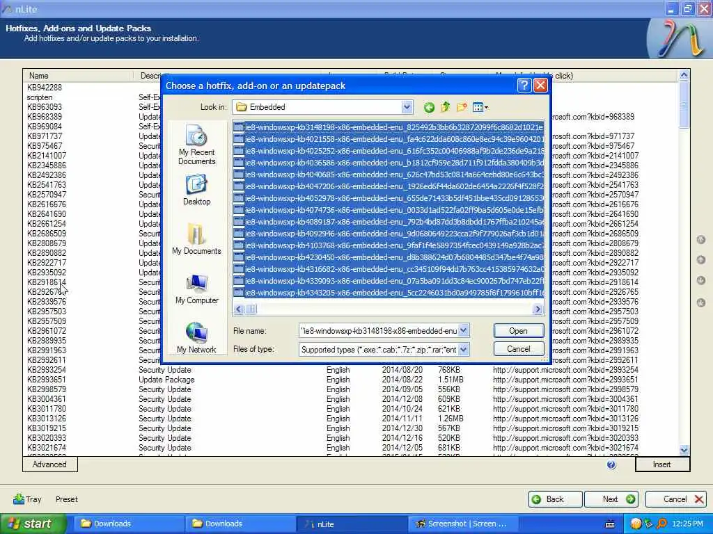
Task: Click magnifier icon in system tray
Action: (x=661, y=524)
